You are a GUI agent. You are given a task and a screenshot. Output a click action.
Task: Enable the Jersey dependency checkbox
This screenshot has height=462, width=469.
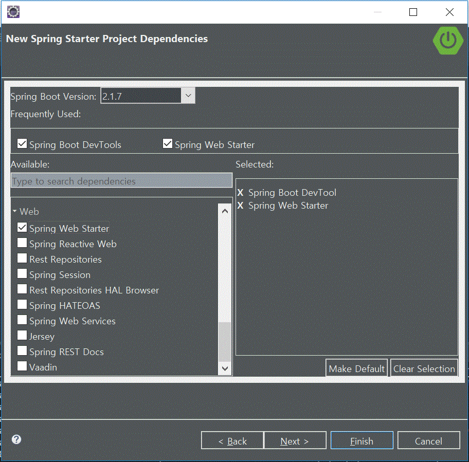(22, 335)
